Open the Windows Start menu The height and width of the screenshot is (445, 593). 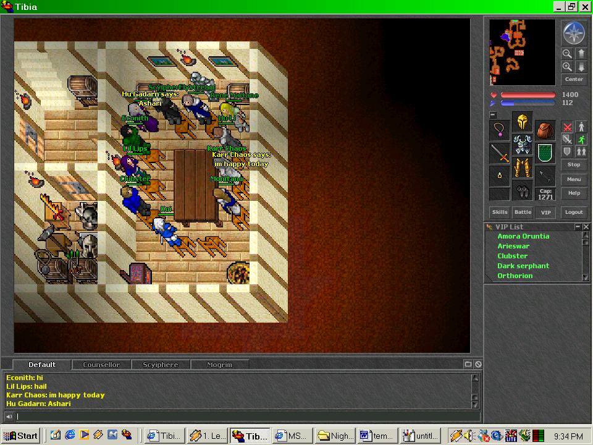point(20,436)
